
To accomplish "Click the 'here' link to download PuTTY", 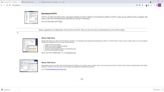I will tap(60, 21).
